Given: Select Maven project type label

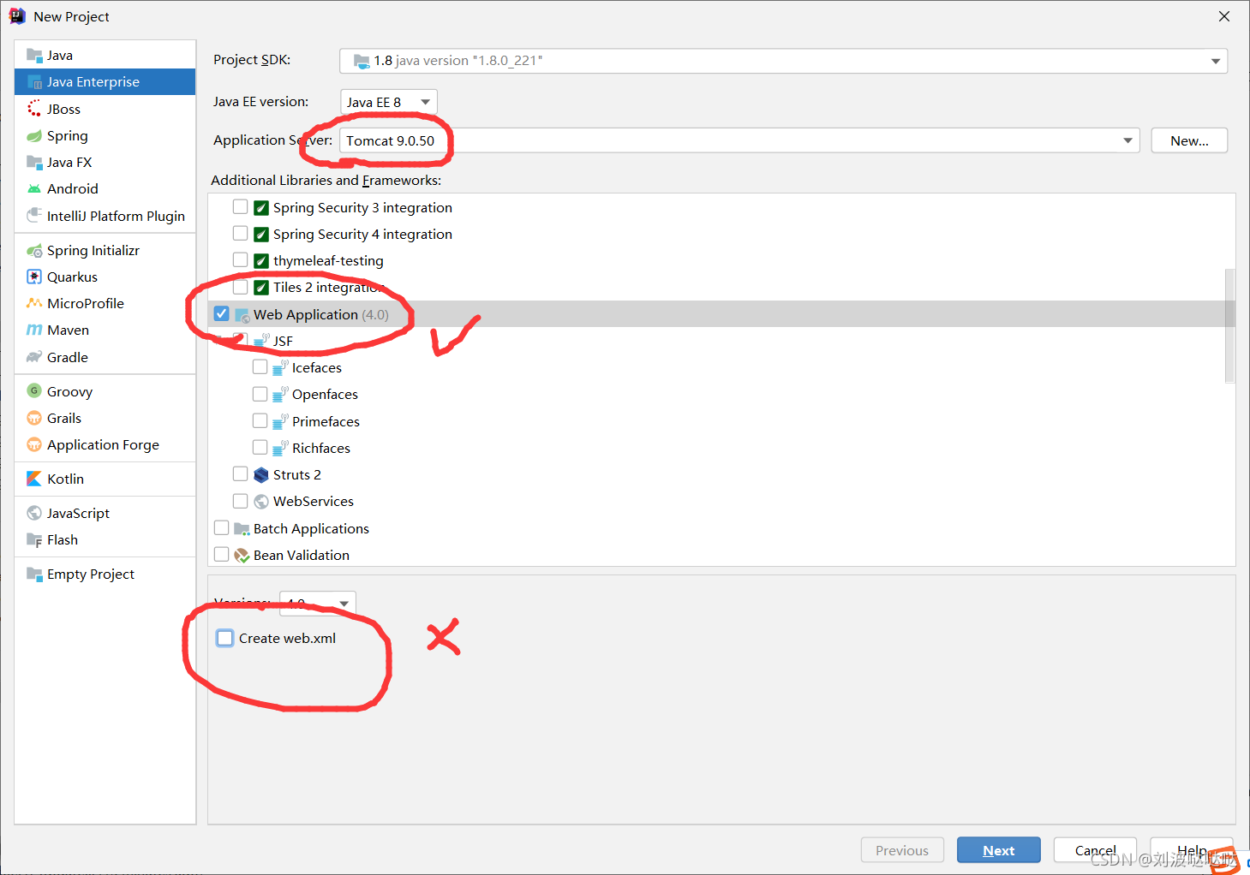Looking at the screenshot, I should click(69, 330).
